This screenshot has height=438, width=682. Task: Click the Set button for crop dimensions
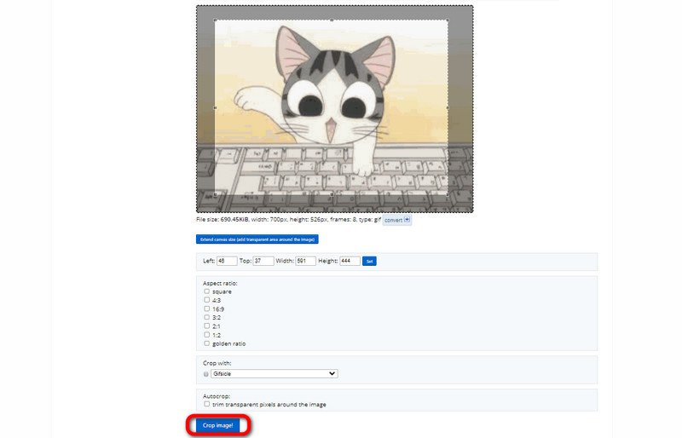(369, 261)
